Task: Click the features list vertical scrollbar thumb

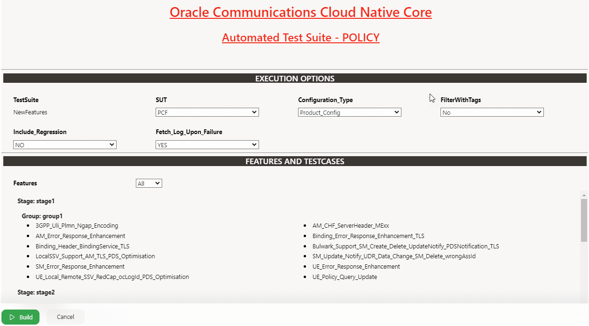Action: [584, 220]
